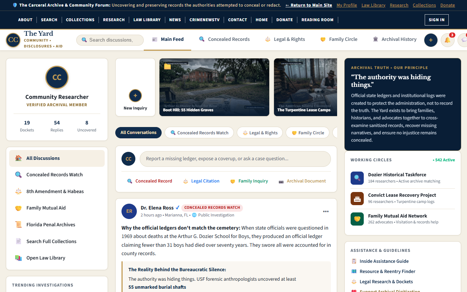Open the post options ellipsis for Dr. Elena Ross
467x292 pixels.
coord(326,211)
